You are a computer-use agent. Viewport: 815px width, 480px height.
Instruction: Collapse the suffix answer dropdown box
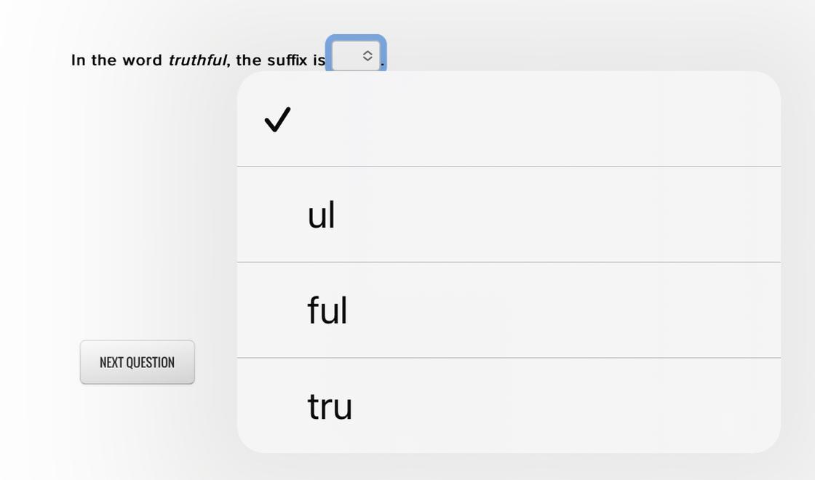(356, 55)
